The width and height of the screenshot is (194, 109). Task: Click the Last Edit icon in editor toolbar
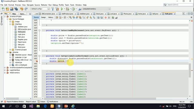click(57, 18)
